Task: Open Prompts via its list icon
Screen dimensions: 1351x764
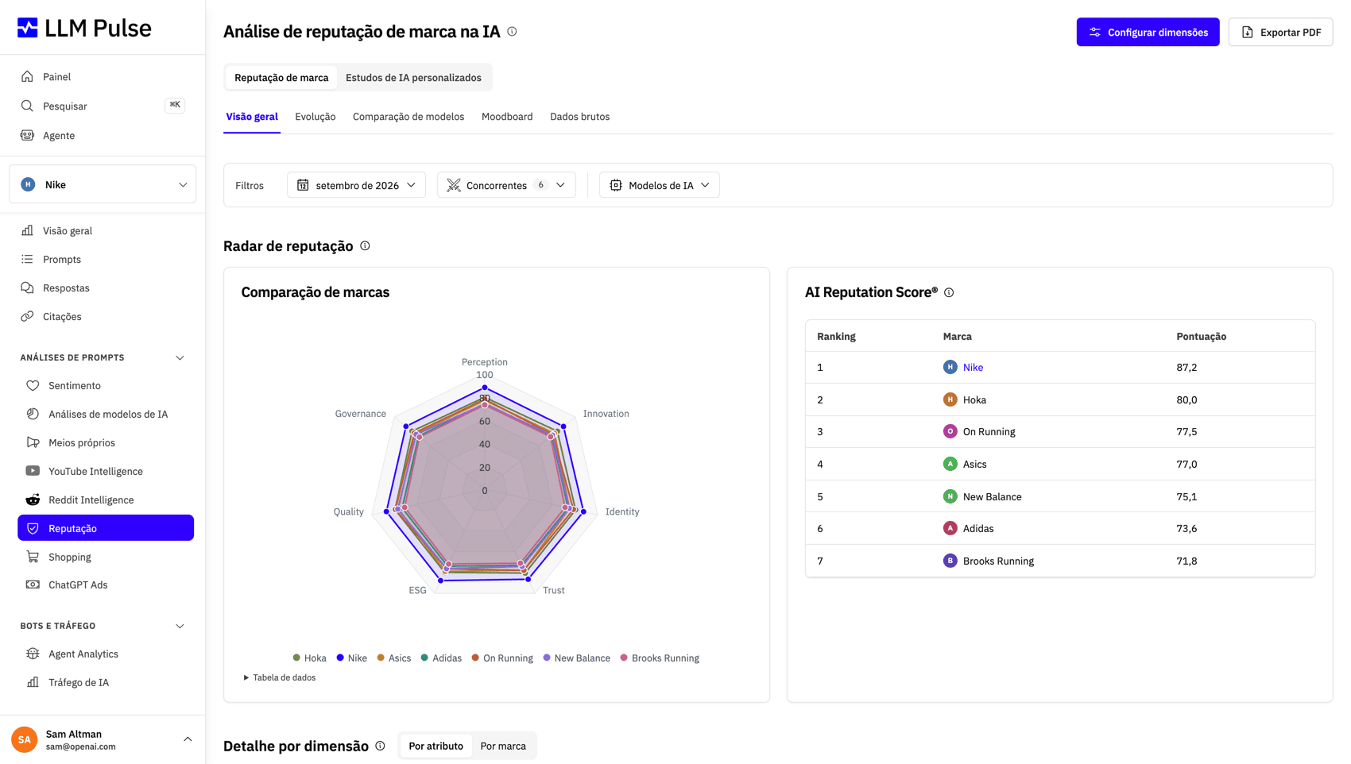Action: (x=27, y=259)
